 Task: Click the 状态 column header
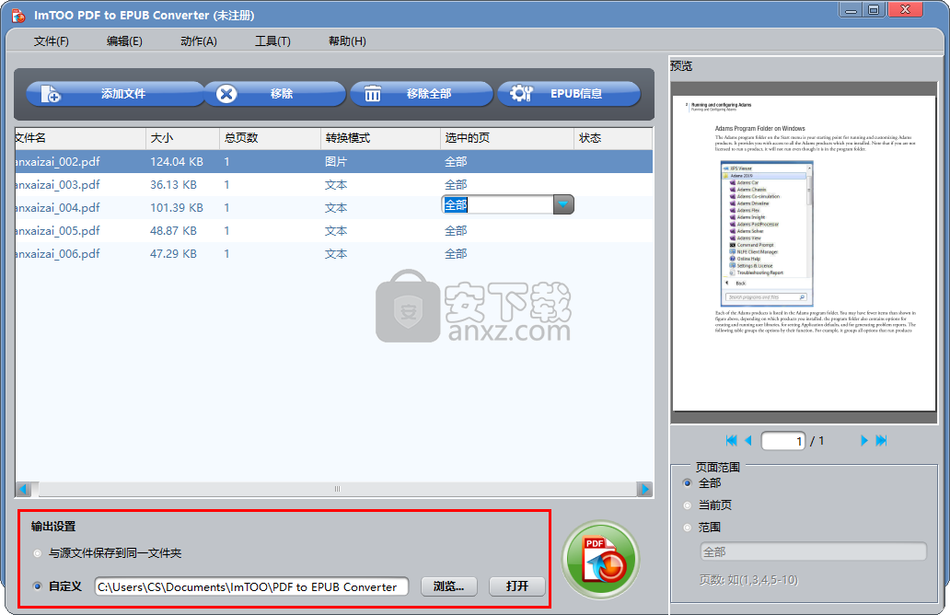click(x=613, y=138)
